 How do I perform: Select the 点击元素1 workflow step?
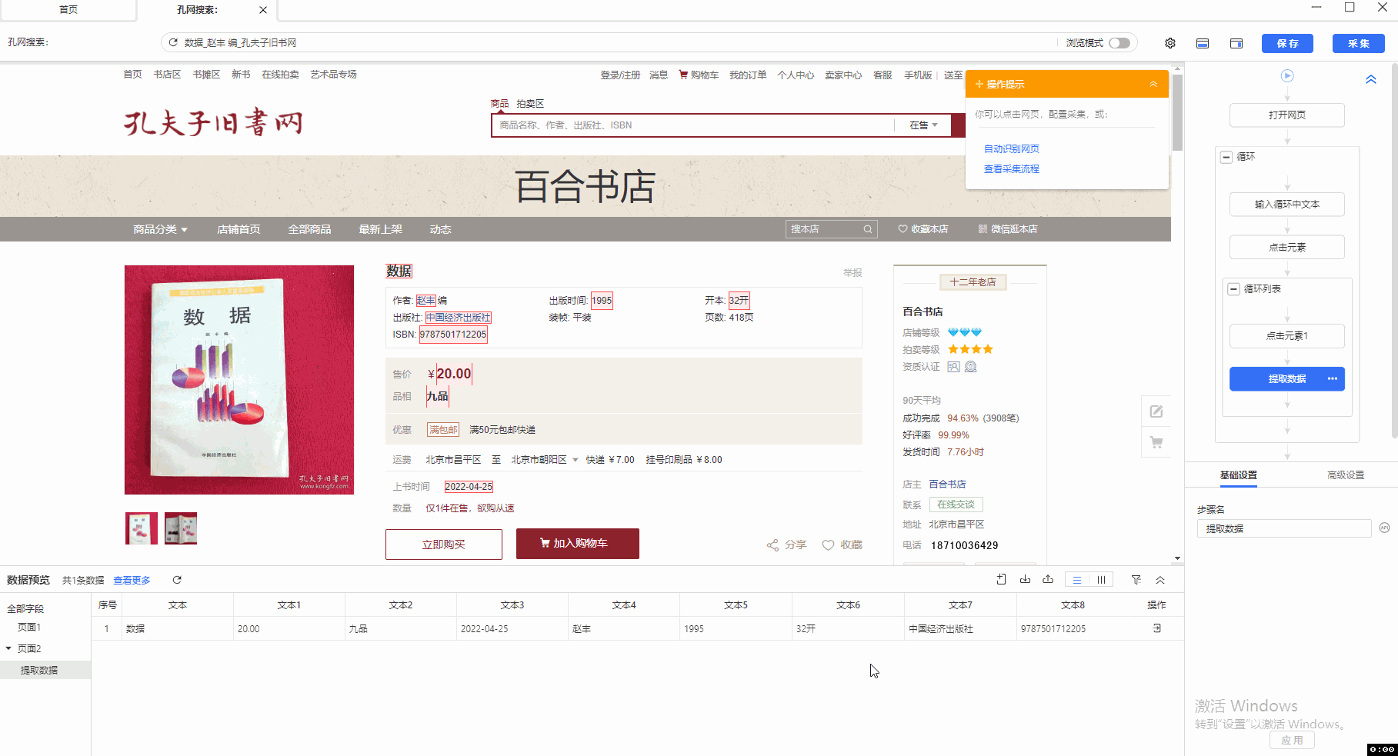1287,336
